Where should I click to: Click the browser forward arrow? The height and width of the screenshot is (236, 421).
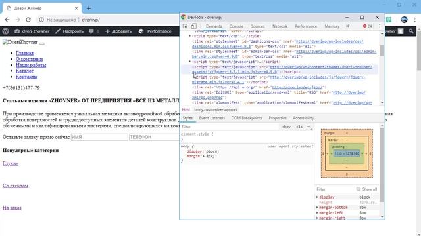18,20
